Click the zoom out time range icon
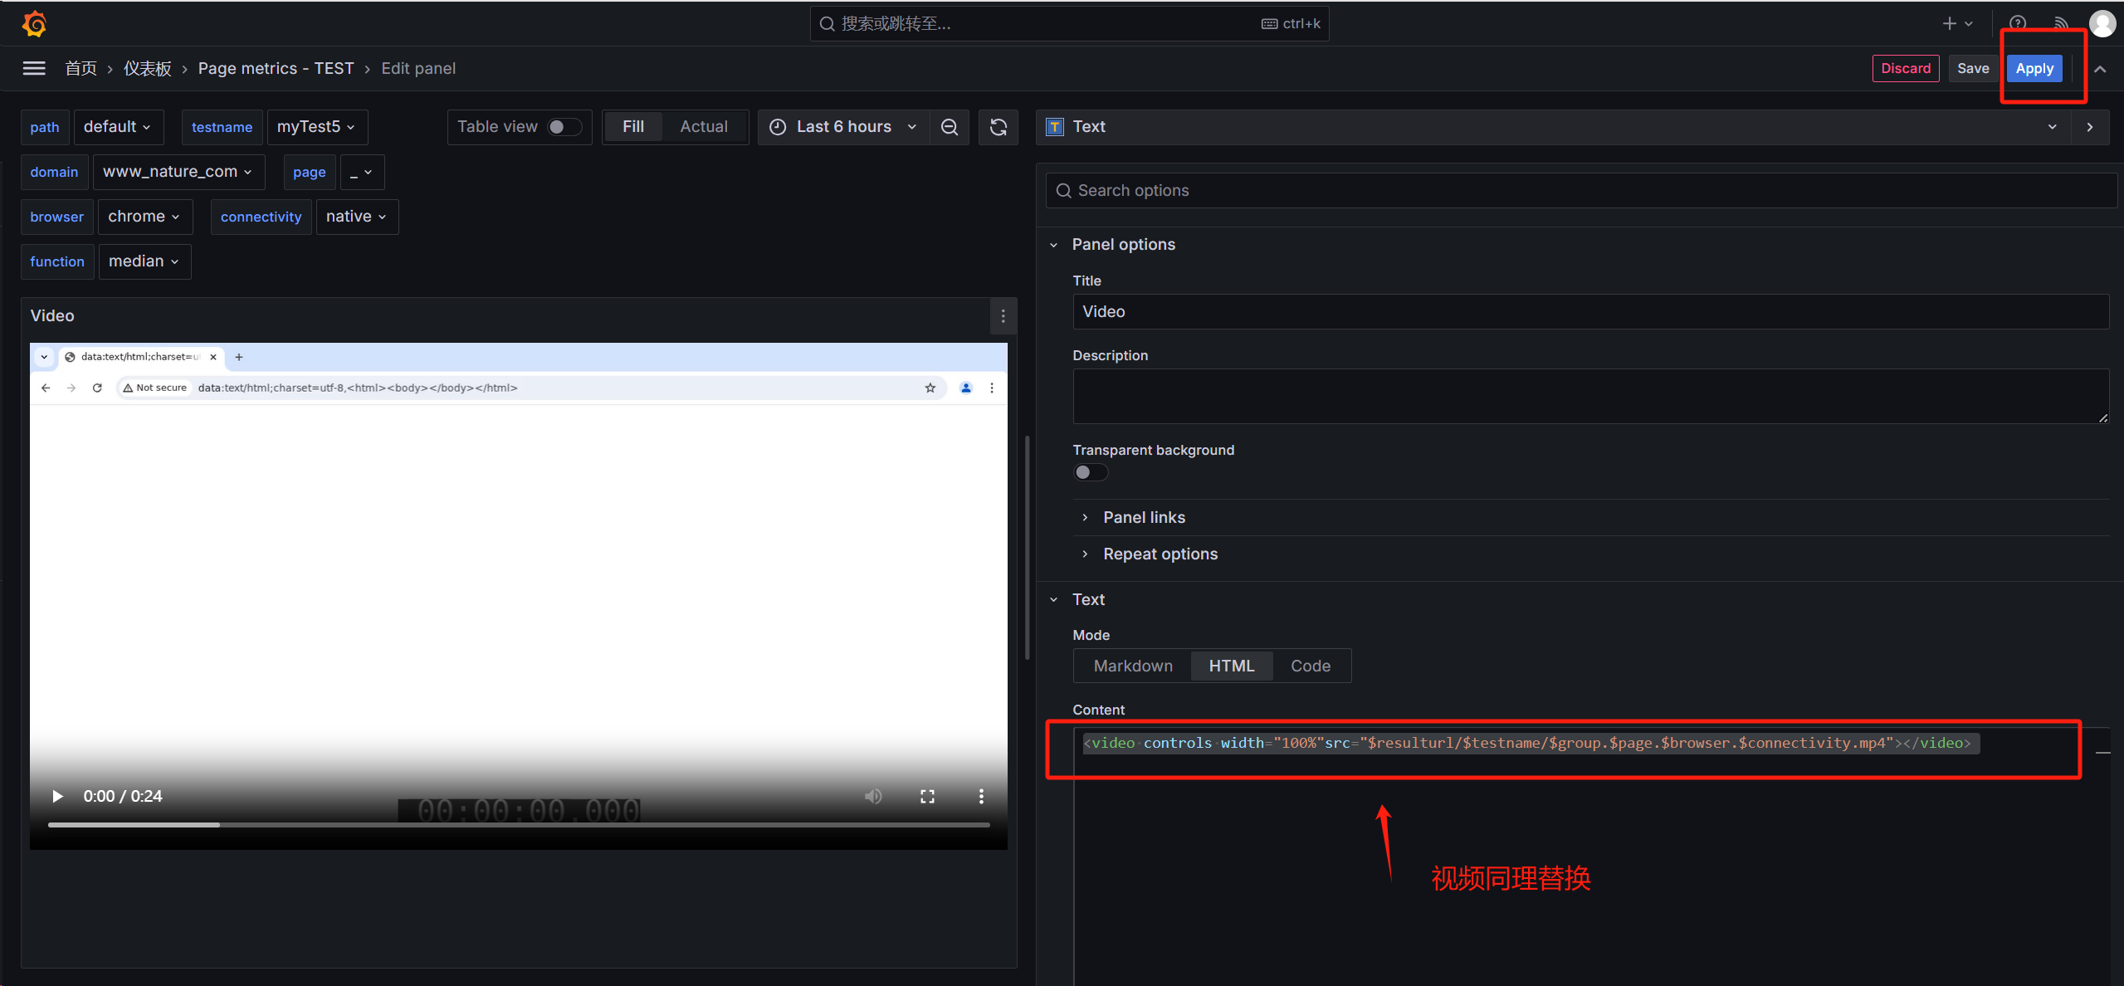 click(950, 127)
